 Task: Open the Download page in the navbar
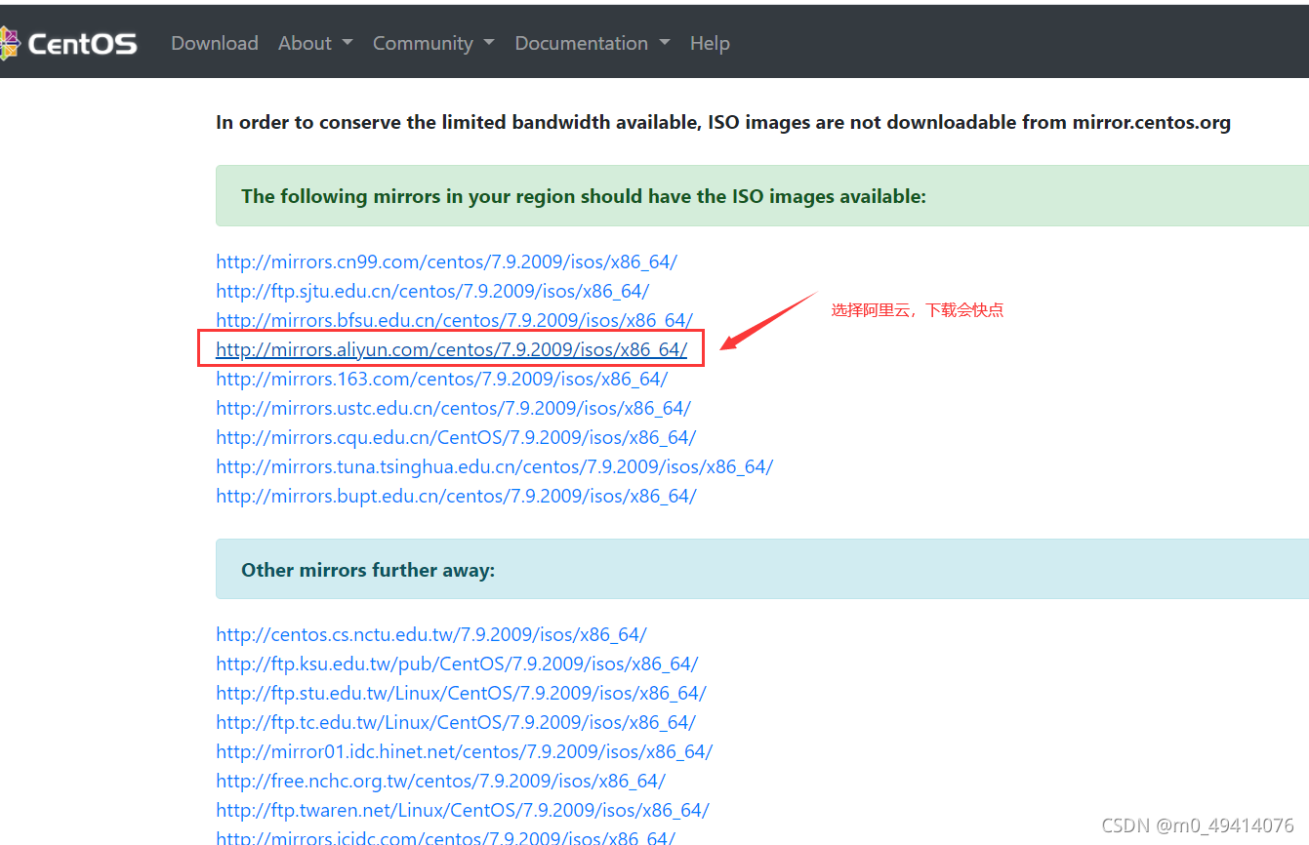[215, 43]
